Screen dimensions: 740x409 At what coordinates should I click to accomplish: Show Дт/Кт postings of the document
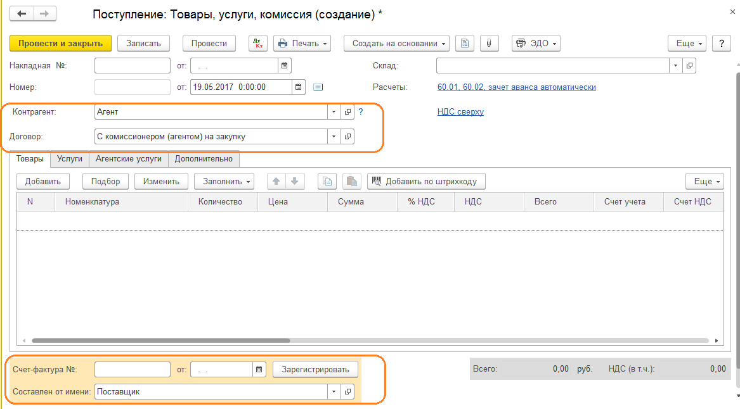258,43
